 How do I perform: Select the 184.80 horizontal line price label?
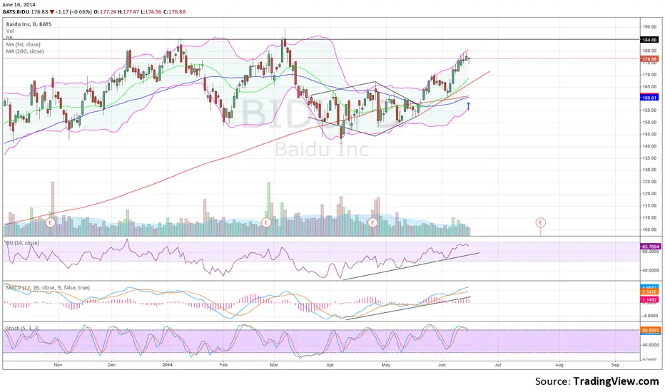pos(649,40)
